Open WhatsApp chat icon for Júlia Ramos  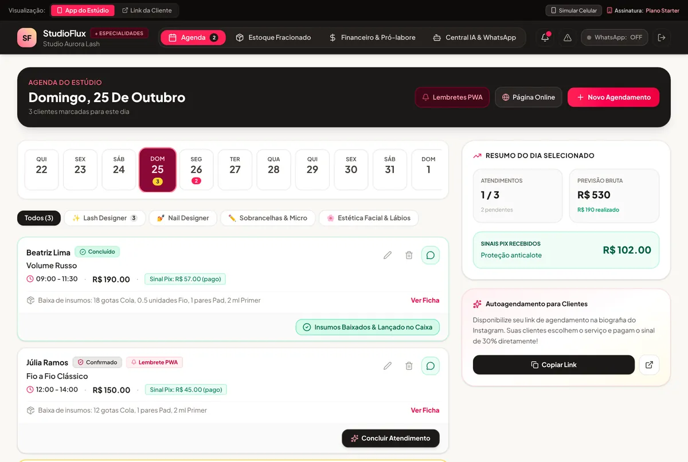[x=431, y=366]
